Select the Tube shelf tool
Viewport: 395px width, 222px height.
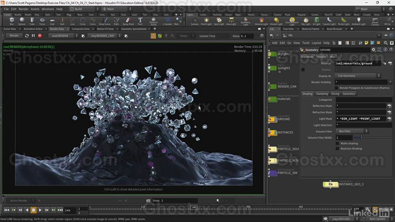(x=32, y=21)
